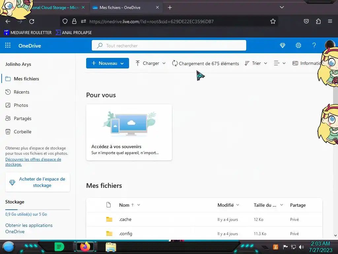
Task: Expand the Taille du column dropdown
Action: tap(282, 205)
